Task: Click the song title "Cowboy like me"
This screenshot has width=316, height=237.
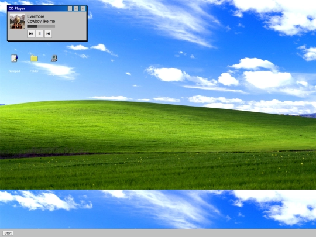Action: click(x=41, y=22)
